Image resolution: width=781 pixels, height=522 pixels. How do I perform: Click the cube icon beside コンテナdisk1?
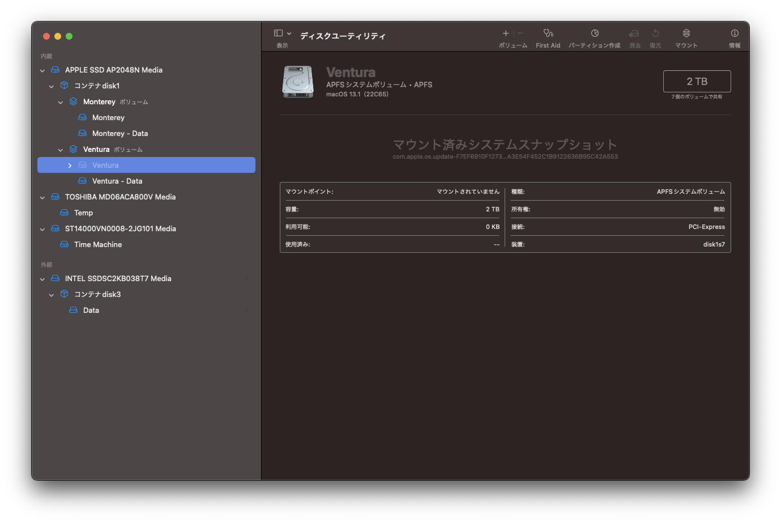coord(65,86)
